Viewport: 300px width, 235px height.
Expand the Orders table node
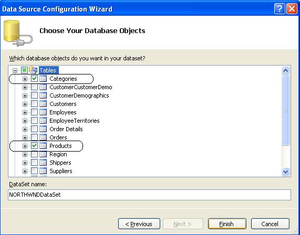[x=25, y=137]
